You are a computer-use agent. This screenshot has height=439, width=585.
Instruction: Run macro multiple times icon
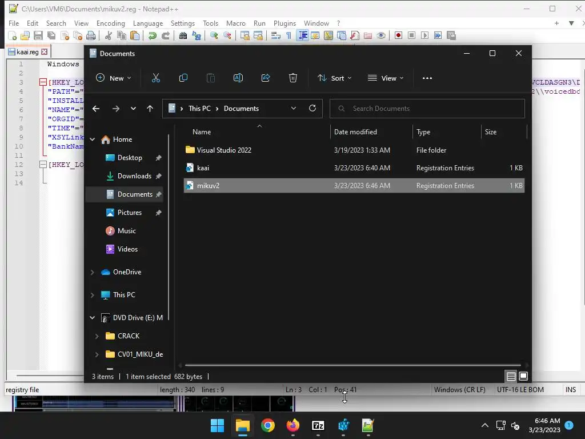pyautogui.click(x=438, y=35)
